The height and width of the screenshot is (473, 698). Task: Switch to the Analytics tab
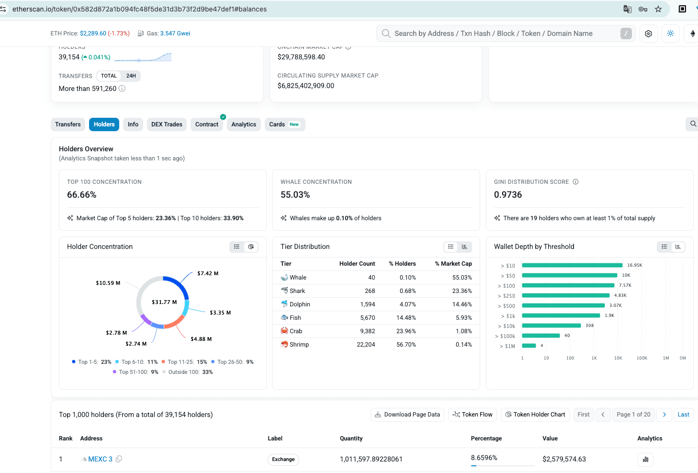pos(244,124)
